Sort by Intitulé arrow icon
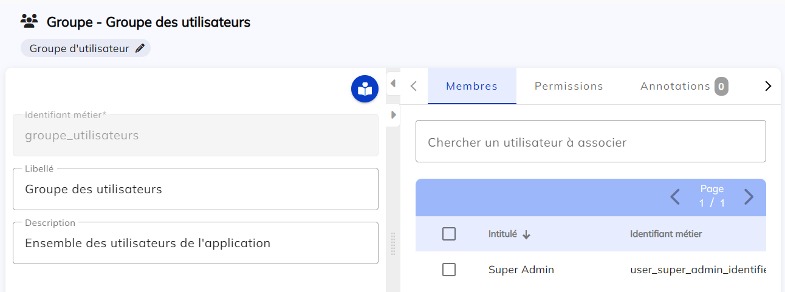This screenshot has height=292, width=785. [526, 234]
